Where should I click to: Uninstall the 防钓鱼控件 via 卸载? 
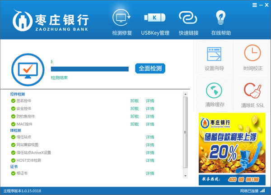click(x=135, y=117)
